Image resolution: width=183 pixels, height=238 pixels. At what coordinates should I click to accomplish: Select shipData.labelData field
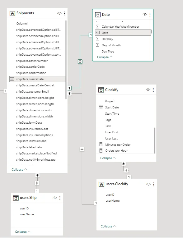coord(29,147)
